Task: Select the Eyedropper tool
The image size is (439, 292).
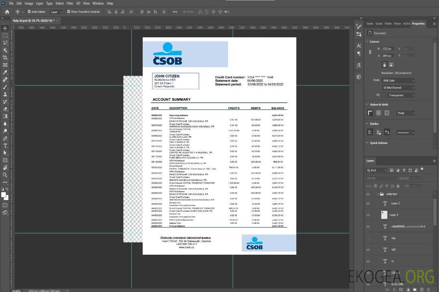Action: coord(5,72)
